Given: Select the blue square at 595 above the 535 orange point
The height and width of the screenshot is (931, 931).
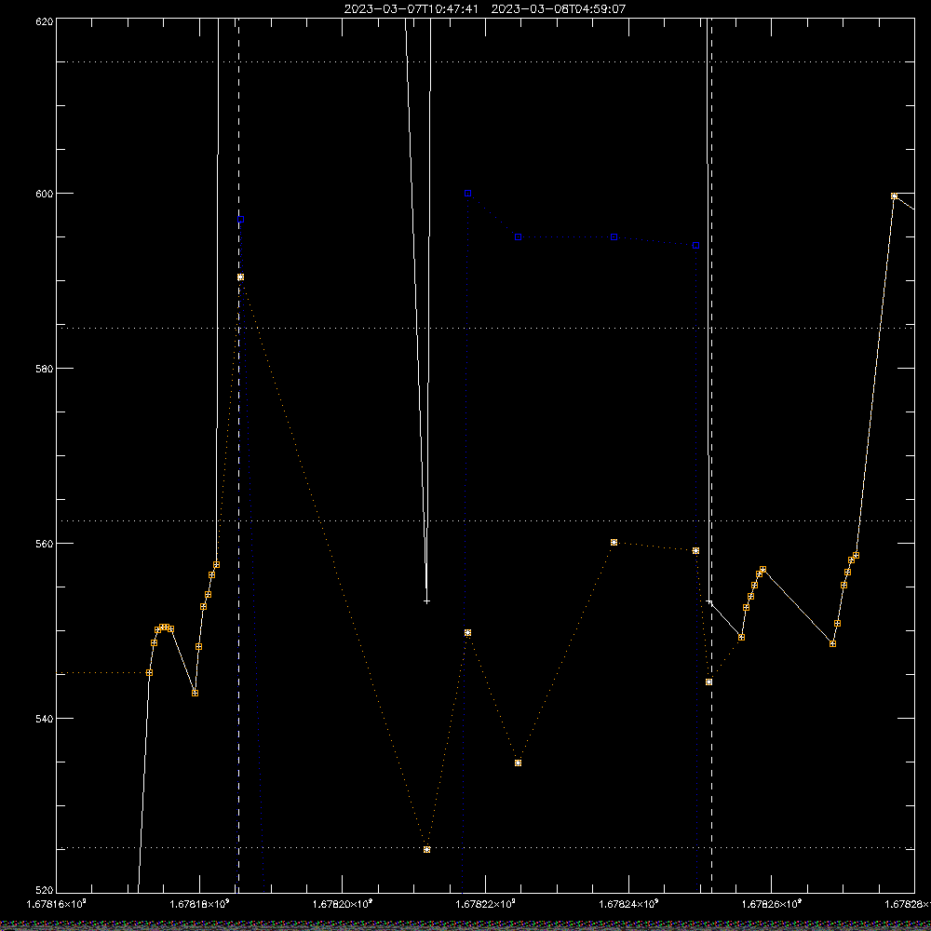Looking at the screenshot, I should tap(518, 236).
